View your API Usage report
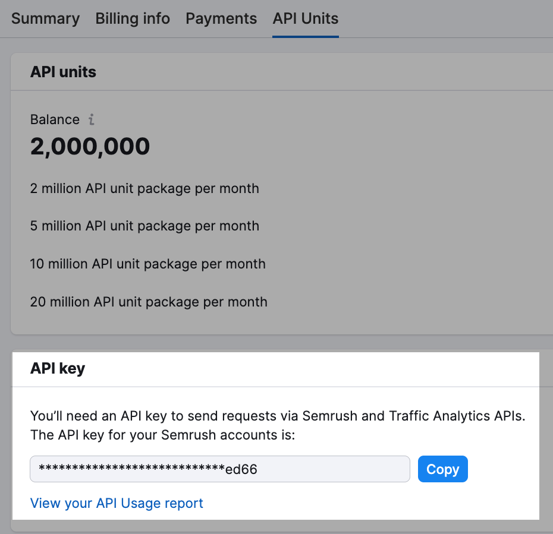The image size is (553, 534). [x=117, y=503]
